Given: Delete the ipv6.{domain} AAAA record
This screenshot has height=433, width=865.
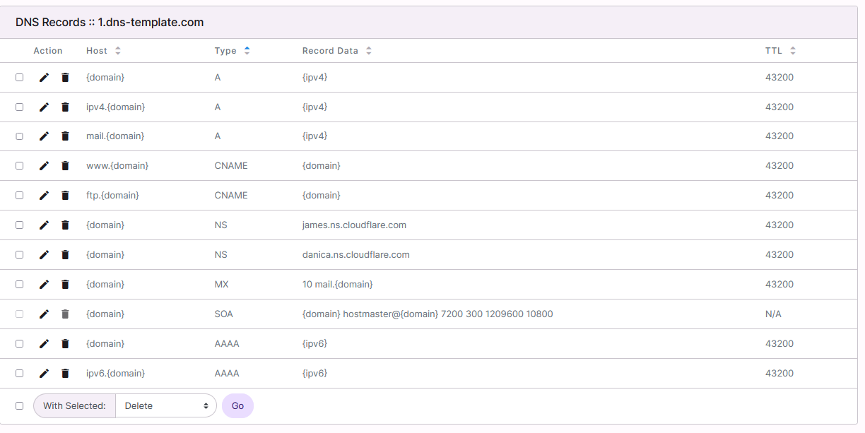Looking at the screenshot, I should tap(64, 373).
